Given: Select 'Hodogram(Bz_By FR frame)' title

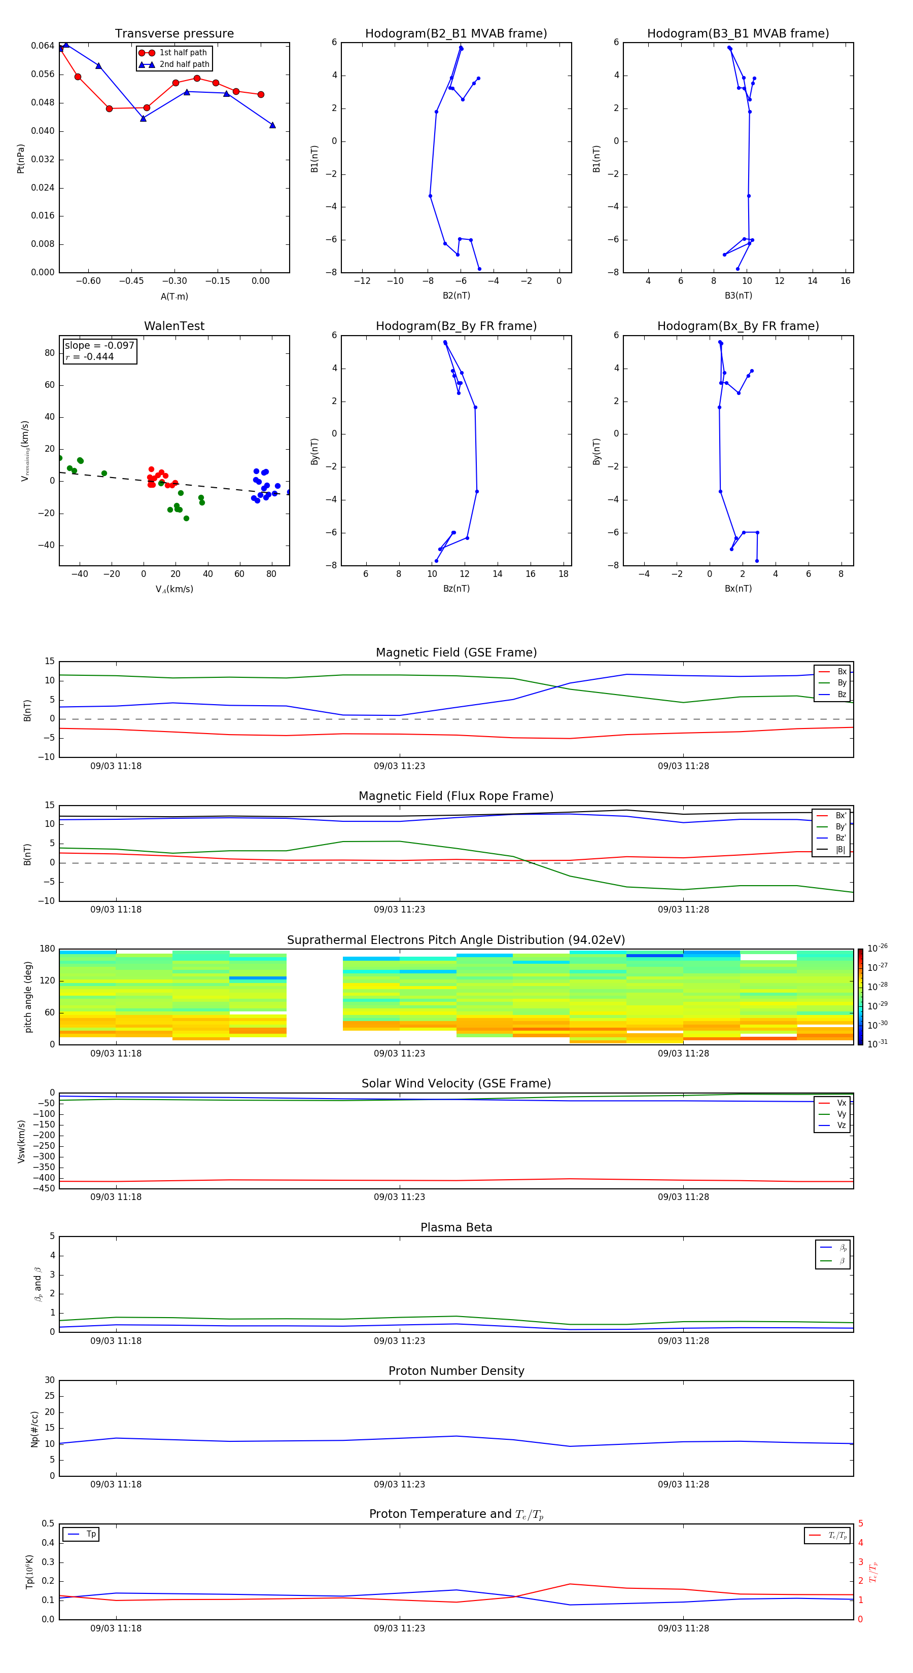Looking at the screenshot, I should [456, 326].
